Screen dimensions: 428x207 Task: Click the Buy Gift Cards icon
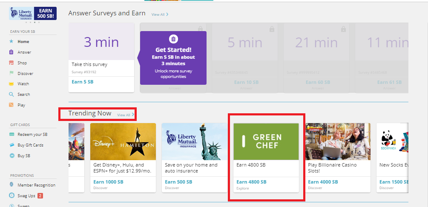(x=12, y=145)
